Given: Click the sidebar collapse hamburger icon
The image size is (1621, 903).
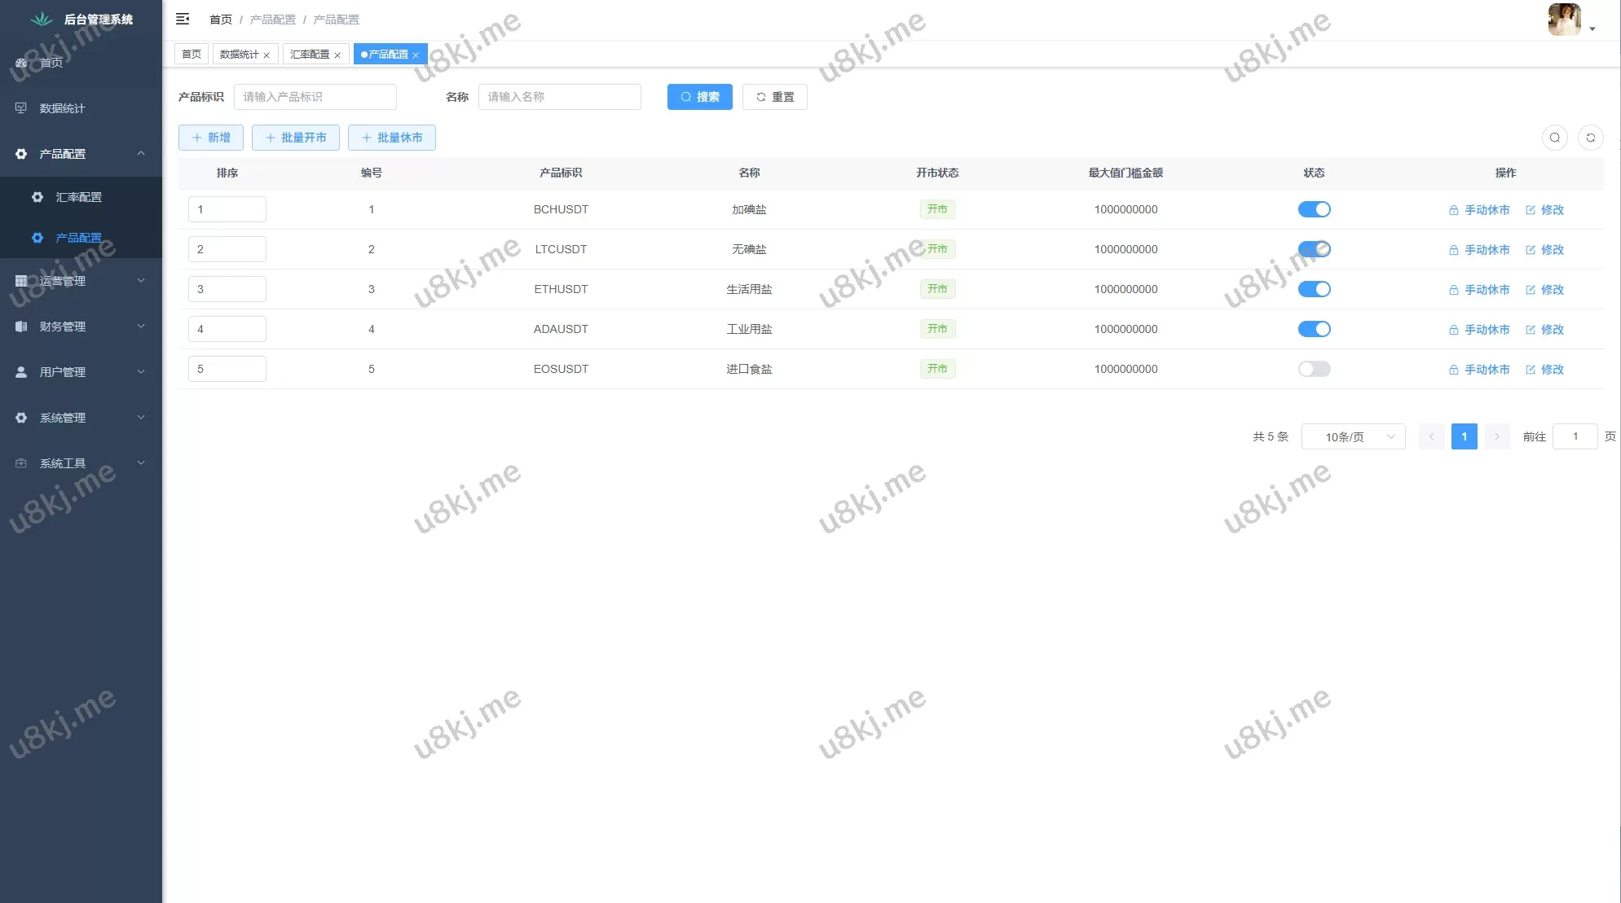Looking at the screenshot, I should [183, 19].
